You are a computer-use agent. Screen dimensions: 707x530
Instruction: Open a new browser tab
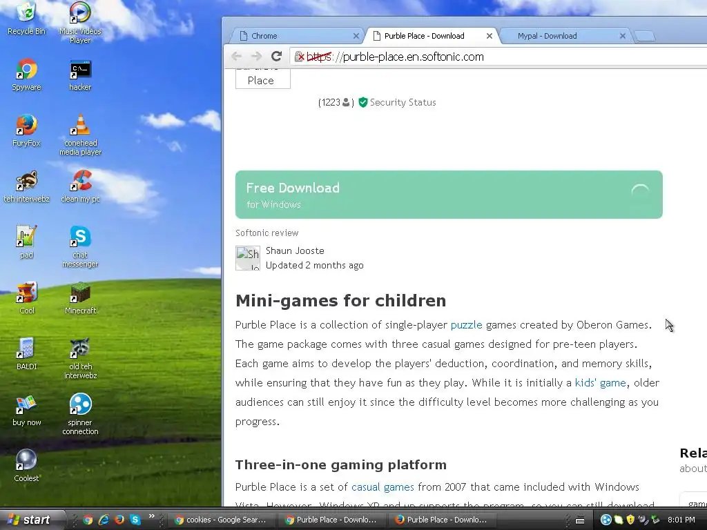tap(645, 36)
